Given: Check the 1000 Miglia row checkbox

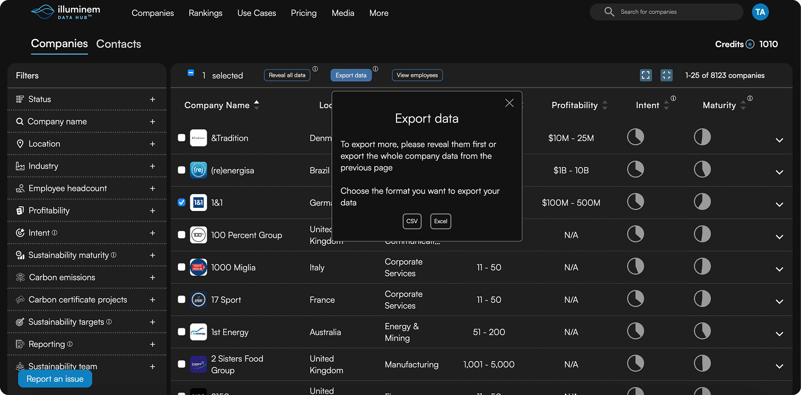Looking at the screenshot, I should point(181,267).
